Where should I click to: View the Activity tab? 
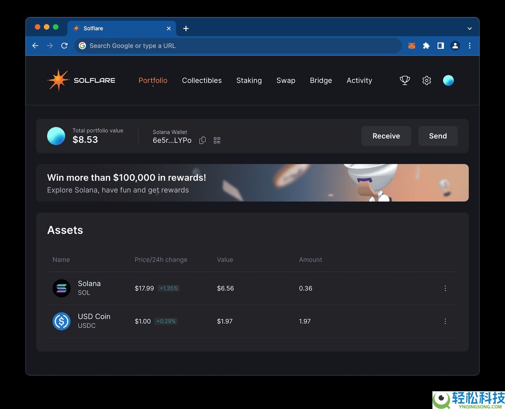pos(359,80)
